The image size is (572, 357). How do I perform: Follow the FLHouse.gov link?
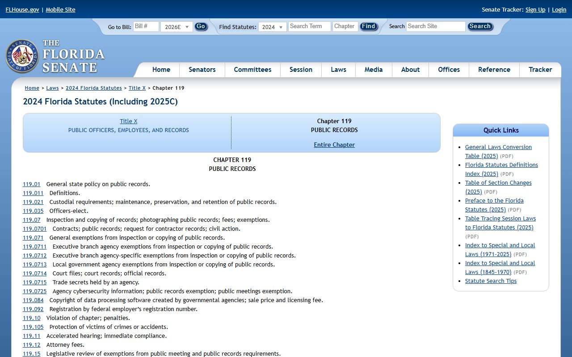point(22,9)
